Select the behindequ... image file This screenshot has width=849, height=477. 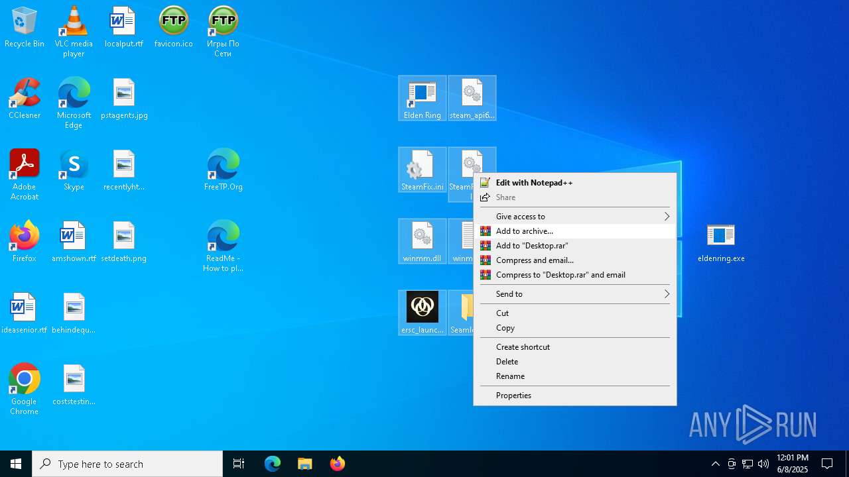74,314
